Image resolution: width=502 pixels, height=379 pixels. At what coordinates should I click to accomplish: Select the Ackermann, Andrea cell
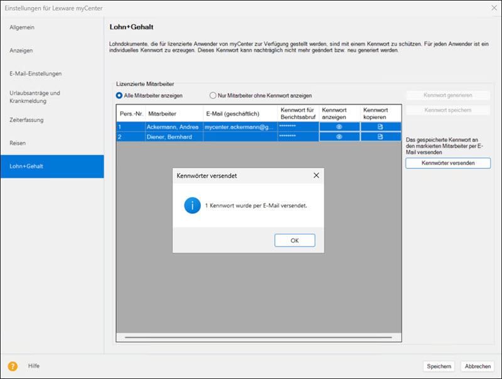174,127
